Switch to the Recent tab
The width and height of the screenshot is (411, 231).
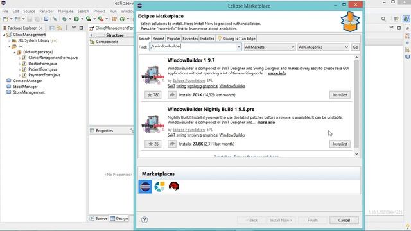click(159, 38)
